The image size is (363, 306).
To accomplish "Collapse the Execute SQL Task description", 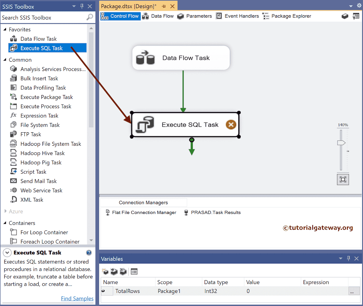I will (7, 252).
